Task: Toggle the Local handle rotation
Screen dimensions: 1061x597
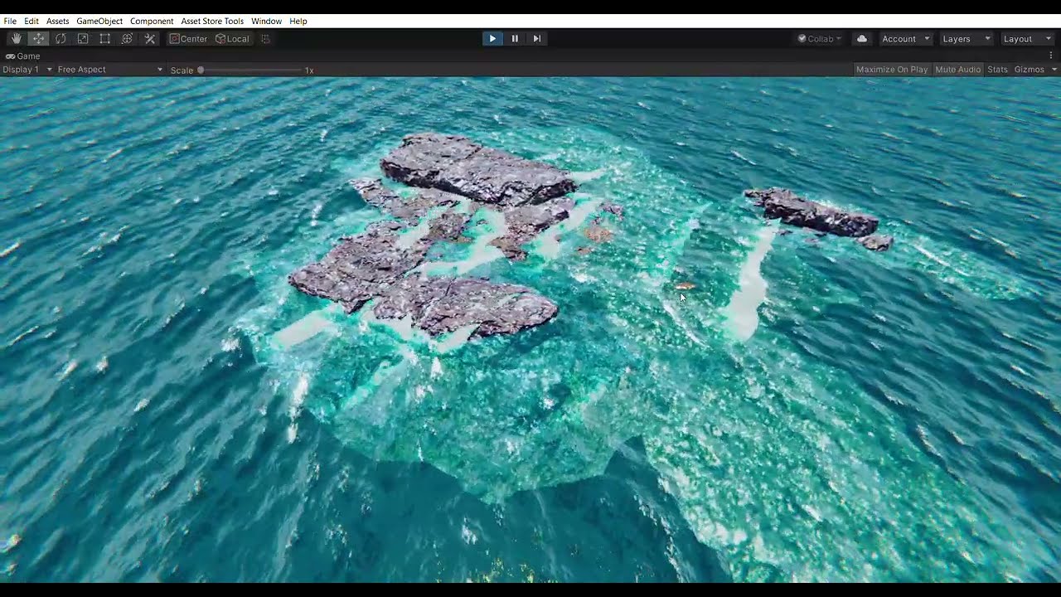Action: 232,39
